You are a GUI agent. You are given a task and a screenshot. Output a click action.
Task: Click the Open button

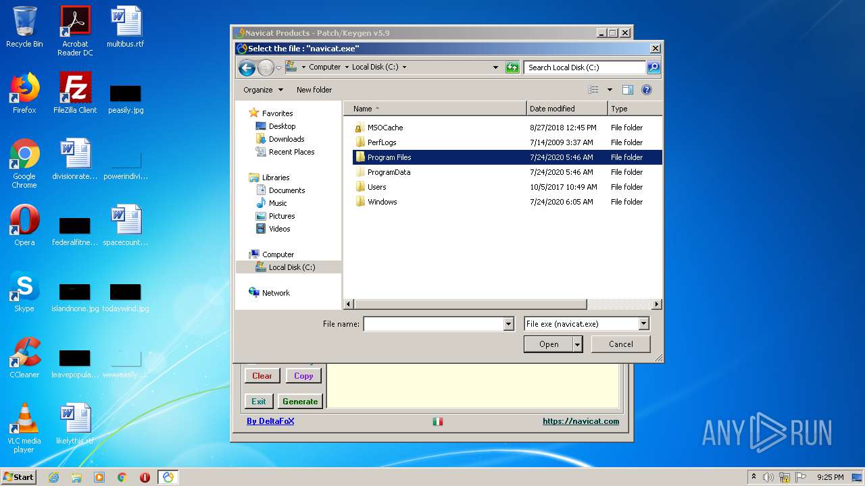click(x=549, y=344)
